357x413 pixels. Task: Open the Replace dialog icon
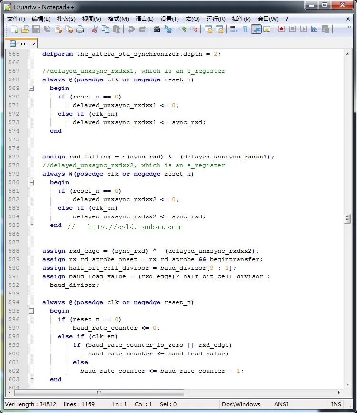[x=168, y=29]
